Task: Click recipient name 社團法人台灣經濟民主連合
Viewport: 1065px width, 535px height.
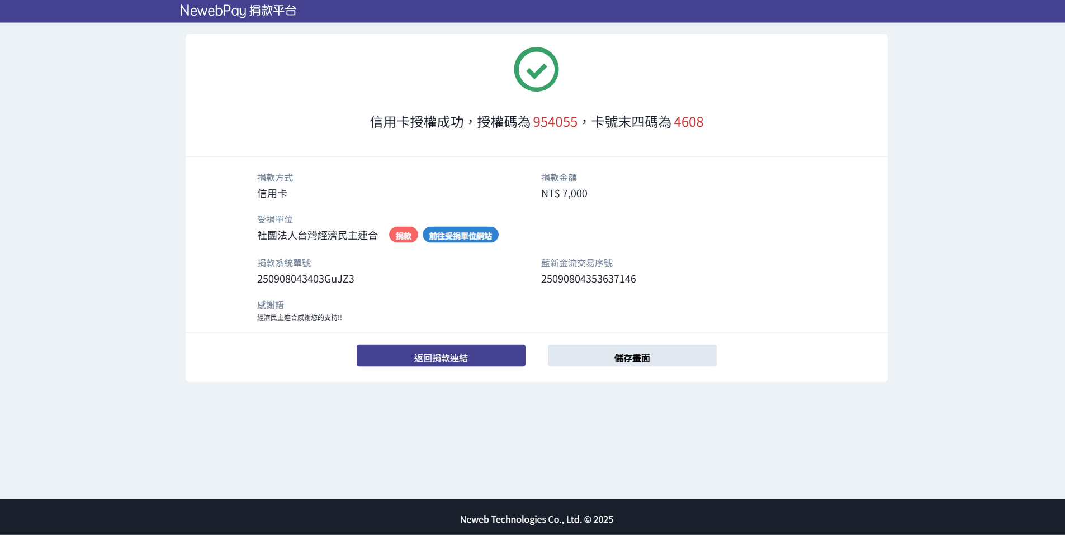Action: tap(317, 236)
